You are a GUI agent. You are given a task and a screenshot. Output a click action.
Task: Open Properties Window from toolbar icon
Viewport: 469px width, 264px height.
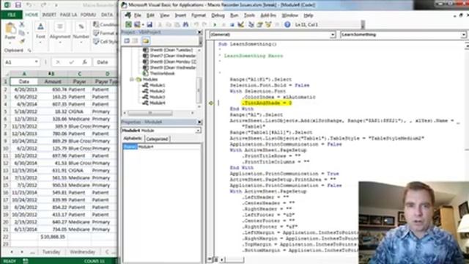pos(259,24)
